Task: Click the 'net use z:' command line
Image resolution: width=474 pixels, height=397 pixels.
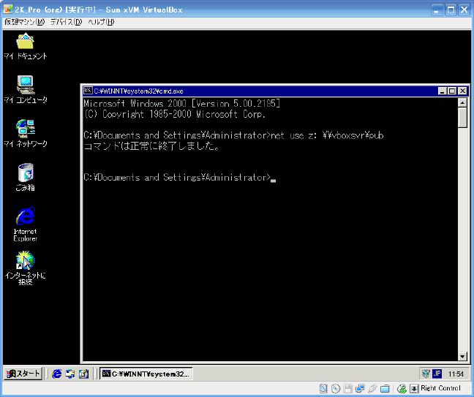Action: coord(233,135)
